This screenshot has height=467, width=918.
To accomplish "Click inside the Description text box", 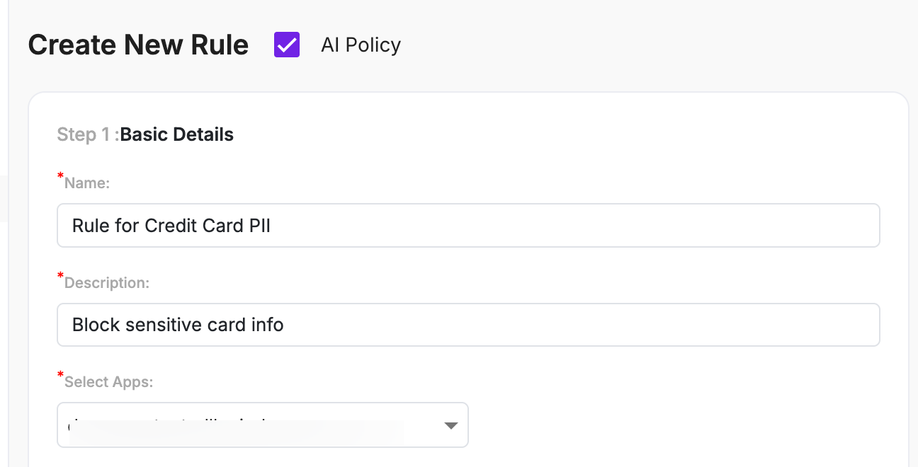I will tap(467, 324).
